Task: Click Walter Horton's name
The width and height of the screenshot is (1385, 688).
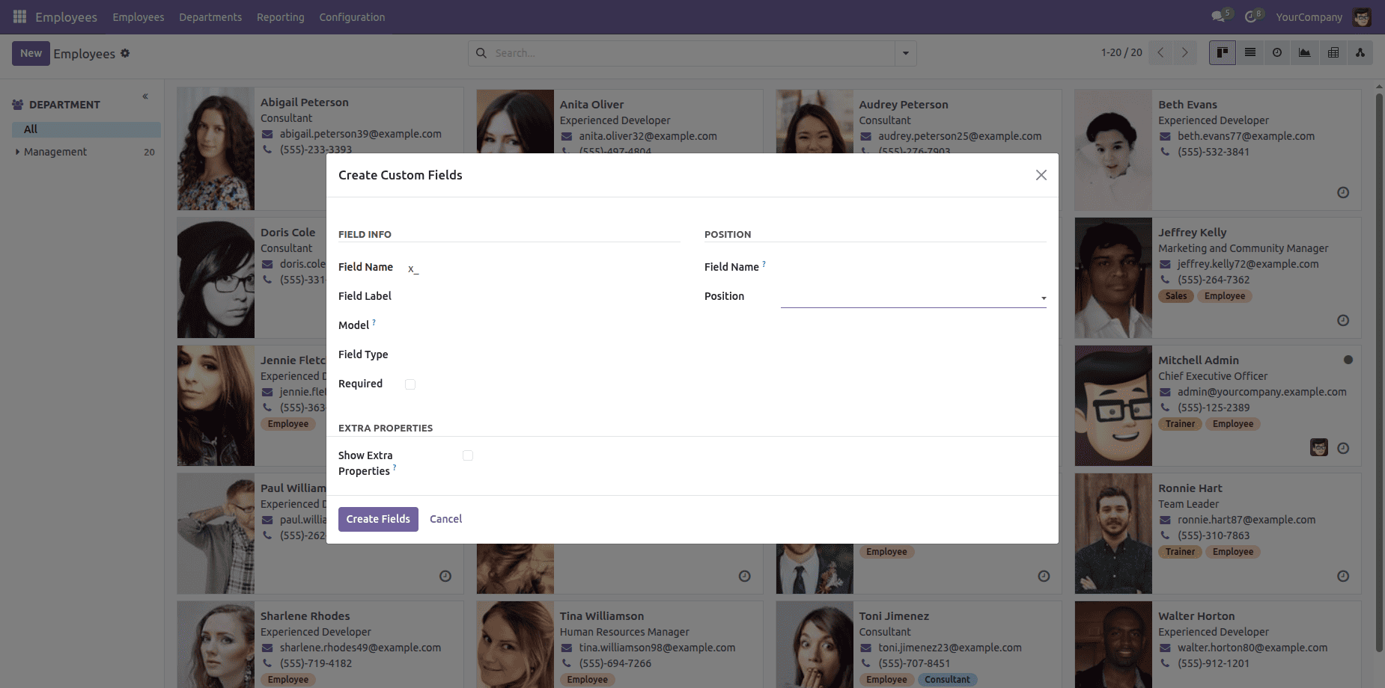Action: click(1196, 616)
